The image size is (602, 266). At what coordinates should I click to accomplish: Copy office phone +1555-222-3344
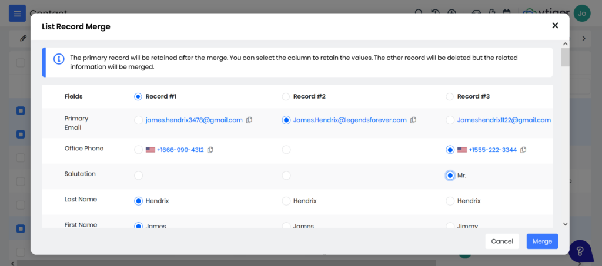click(x=523, y=150)
